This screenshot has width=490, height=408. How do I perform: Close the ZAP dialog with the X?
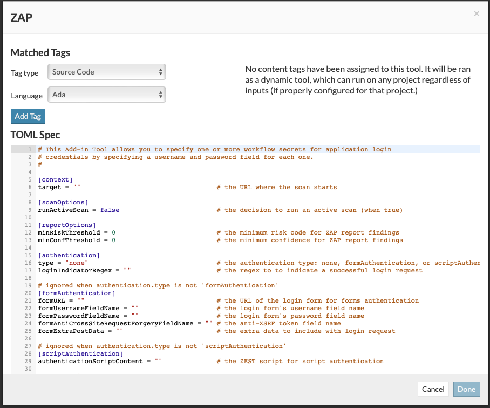[x=476, y=14]
